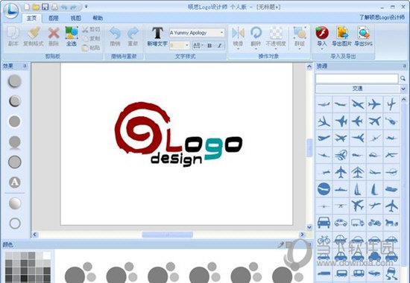Click the 副本 duplicate icon
The height and width of the screenshot is (283, 410).
click(x=13, y=36)
